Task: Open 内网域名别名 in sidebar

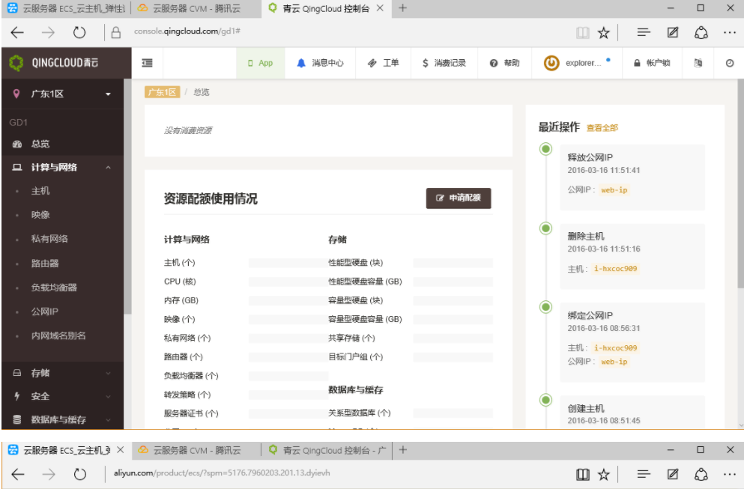Action: [58, 335]
